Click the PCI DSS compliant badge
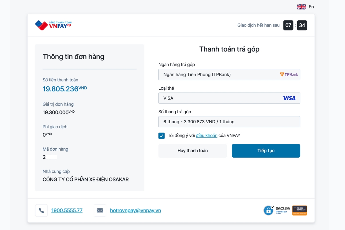345x230 pixels. 300,210
